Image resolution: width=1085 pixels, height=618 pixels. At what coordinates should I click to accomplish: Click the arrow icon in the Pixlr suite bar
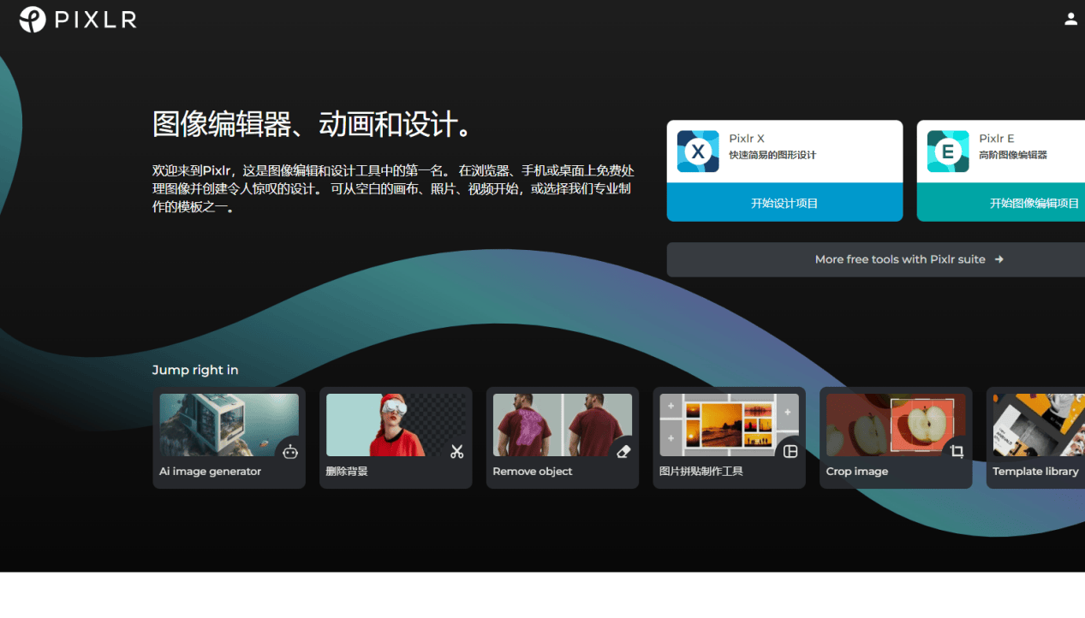point(999,258)
